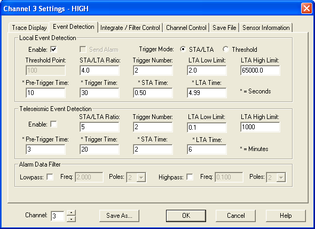Tick the Highpass filter checkbox
This screenshot has height=229, width=315.
tap(190, 177)
